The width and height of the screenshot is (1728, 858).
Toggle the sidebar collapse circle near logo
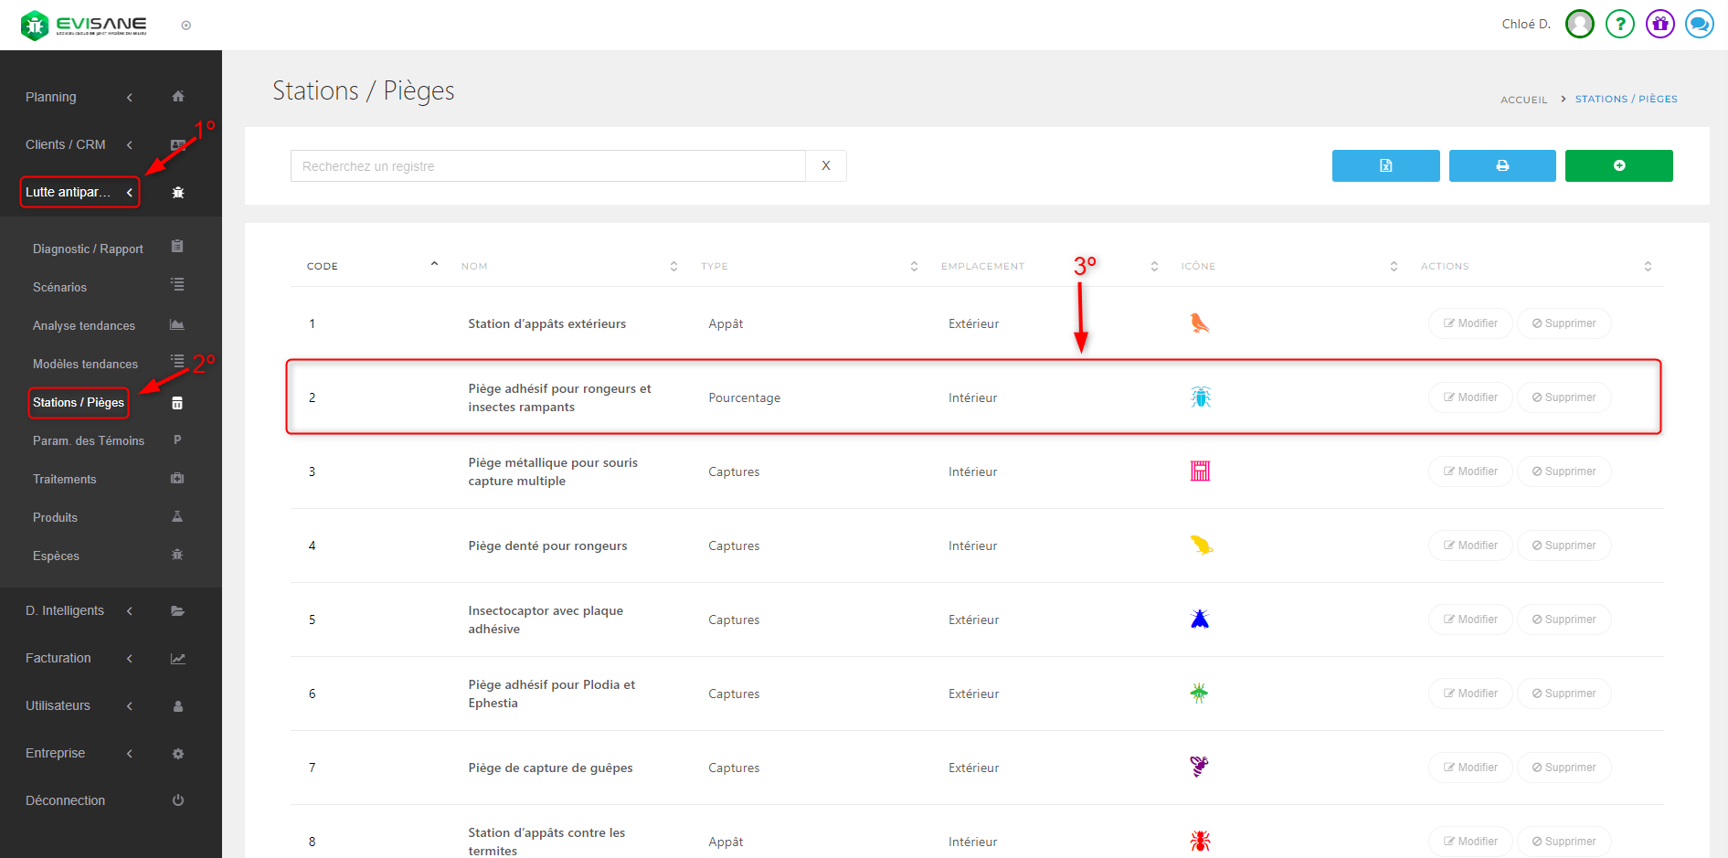186,26
